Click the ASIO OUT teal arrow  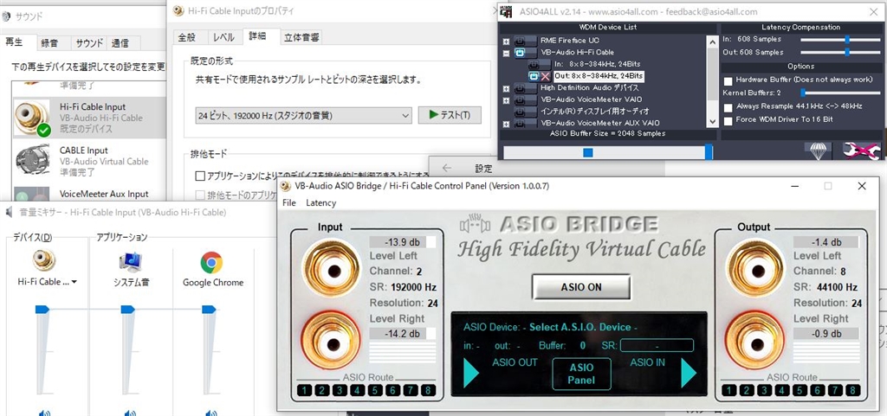(x=470, y=373)
